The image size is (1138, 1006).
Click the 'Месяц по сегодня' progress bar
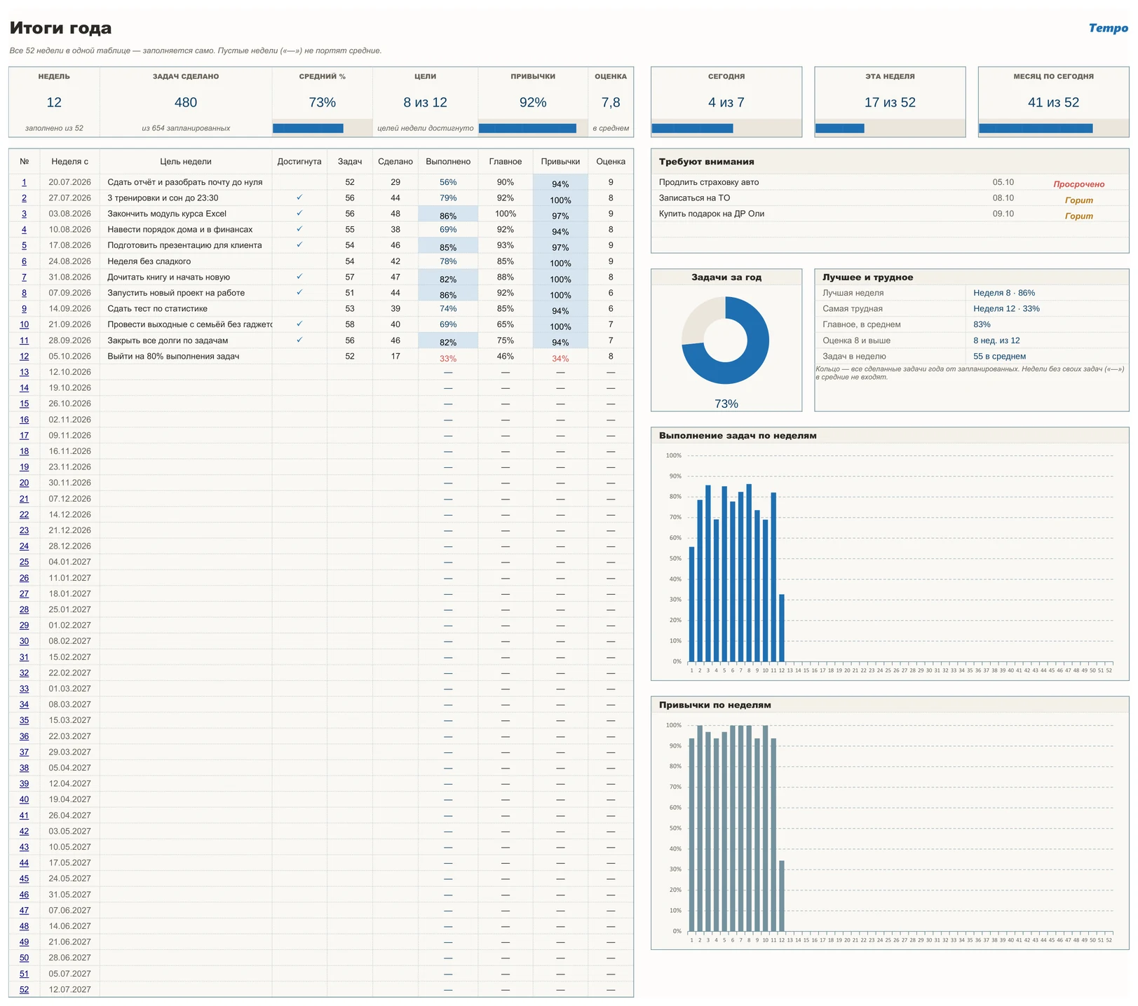tap(1053, 128)
